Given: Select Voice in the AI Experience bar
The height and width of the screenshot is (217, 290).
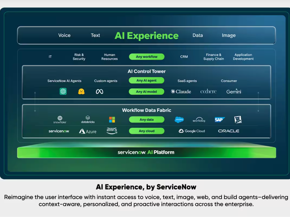Looking at the screenshot, I should (64, 35).
